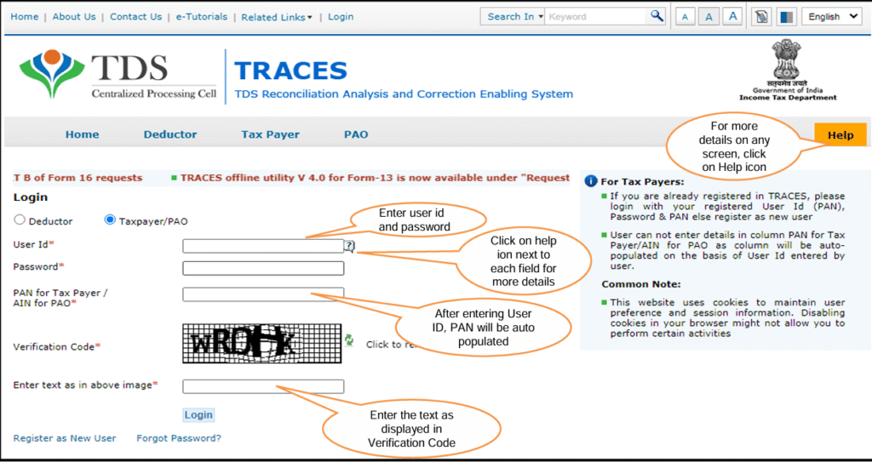Select the medium font size A button

pyautogui.click(x=709, y=17)
